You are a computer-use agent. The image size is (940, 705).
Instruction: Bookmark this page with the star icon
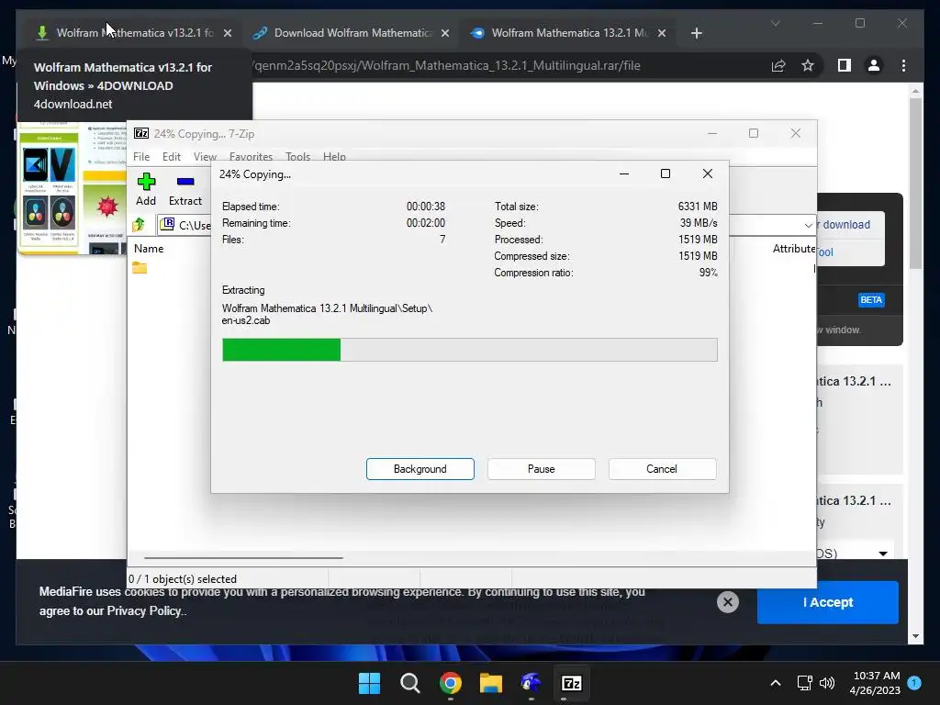click(808, 65)
